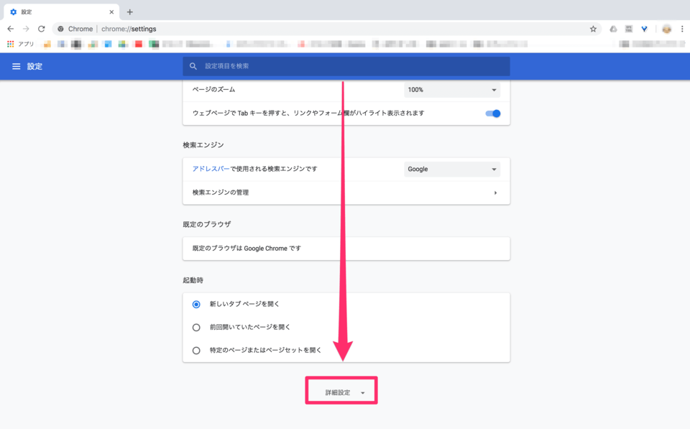
Task: Toggle the Tab key highlight switch
Action: (x=492, y=113)
